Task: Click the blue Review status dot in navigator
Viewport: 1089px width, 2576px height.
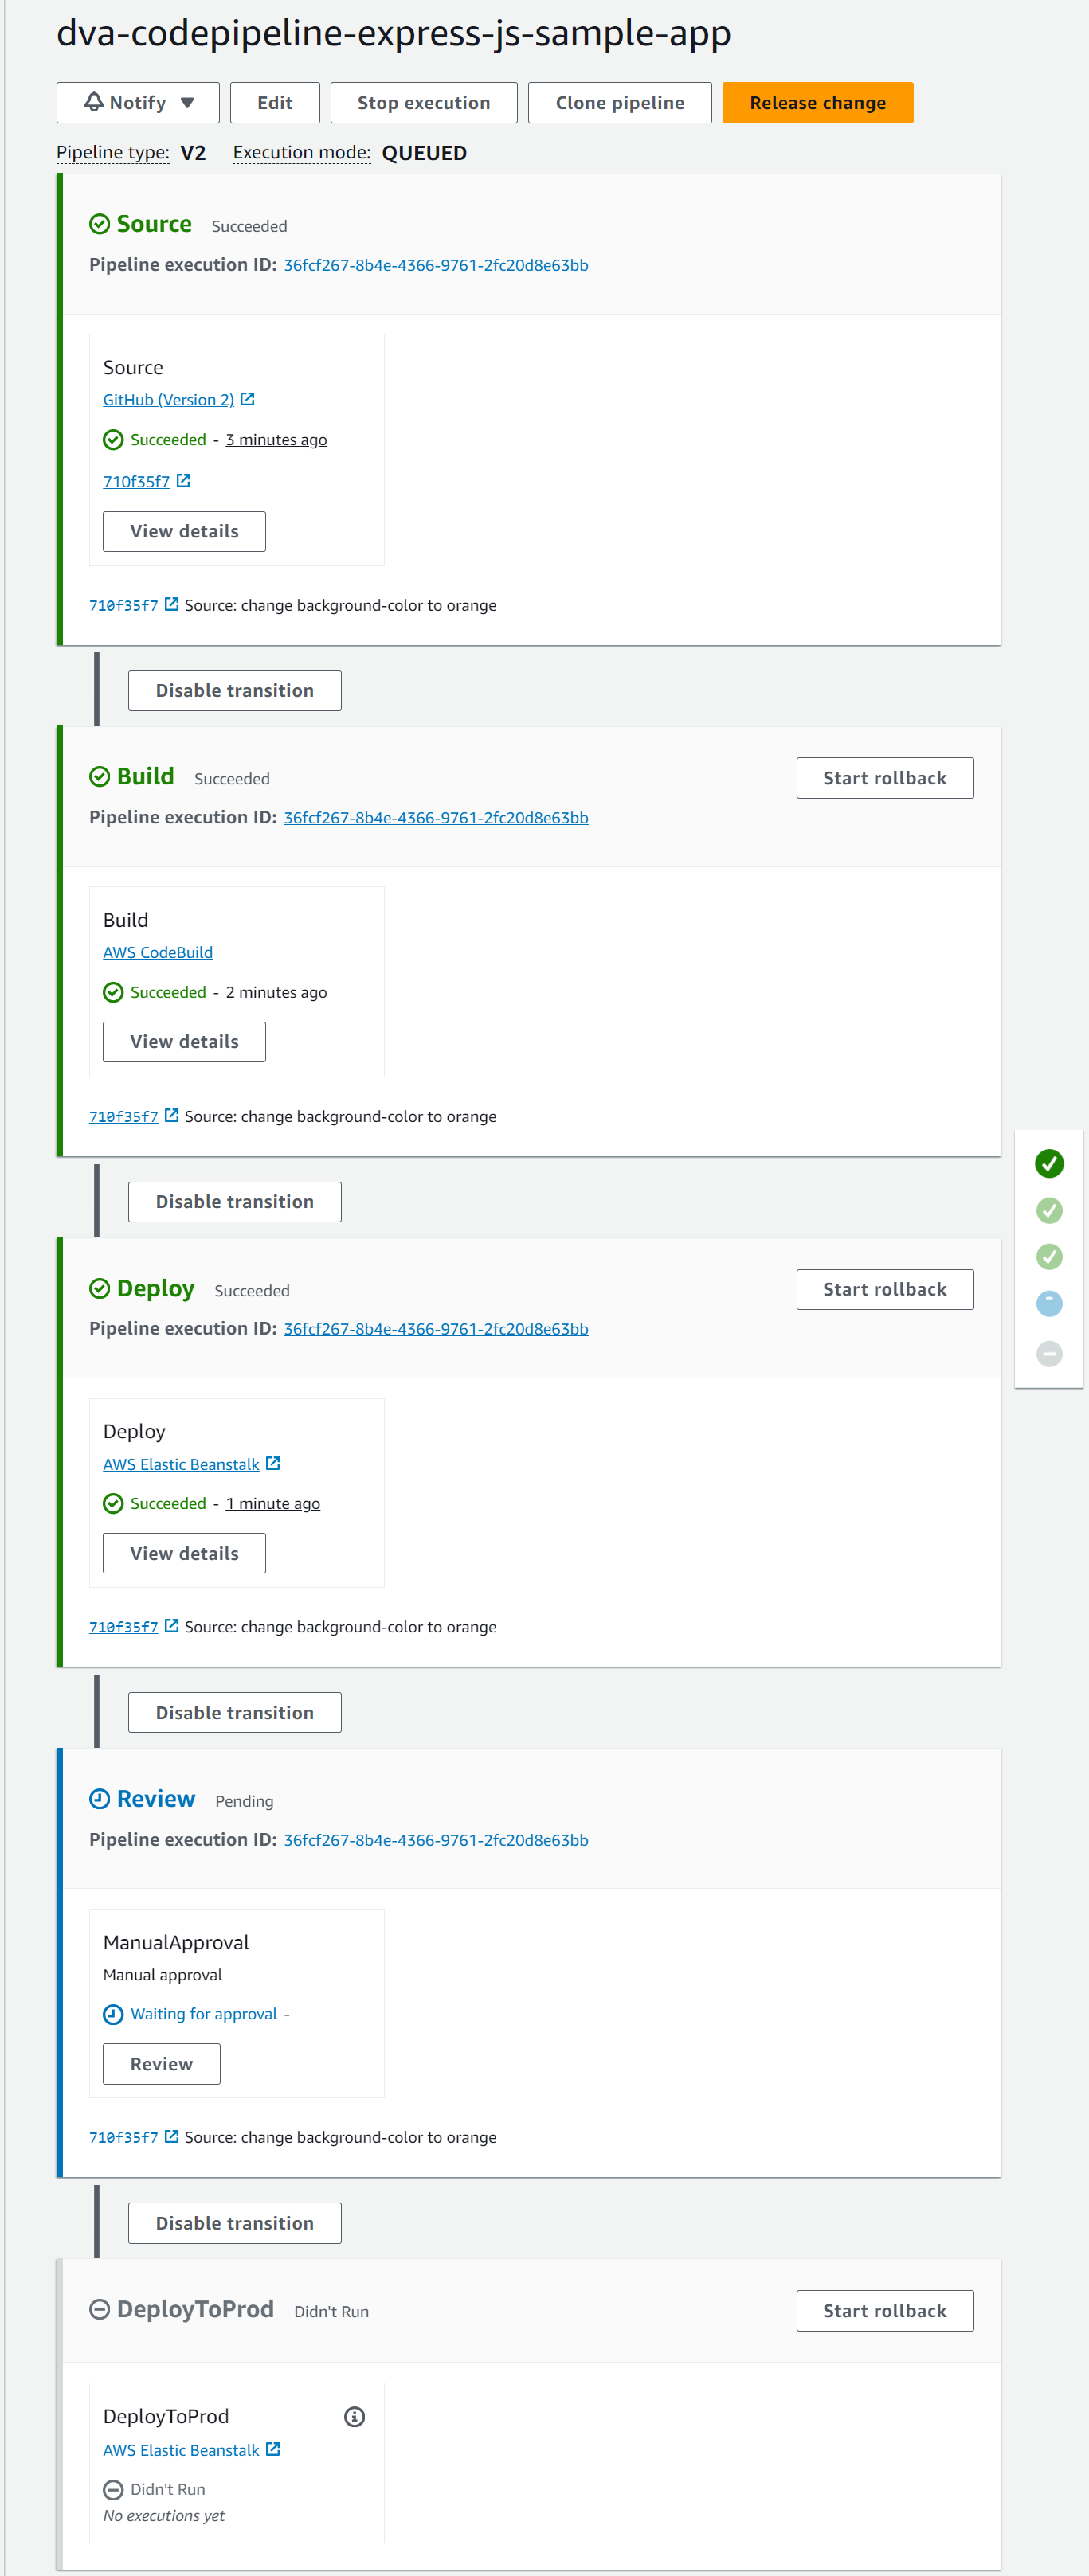Action: coord(1048,1303)
